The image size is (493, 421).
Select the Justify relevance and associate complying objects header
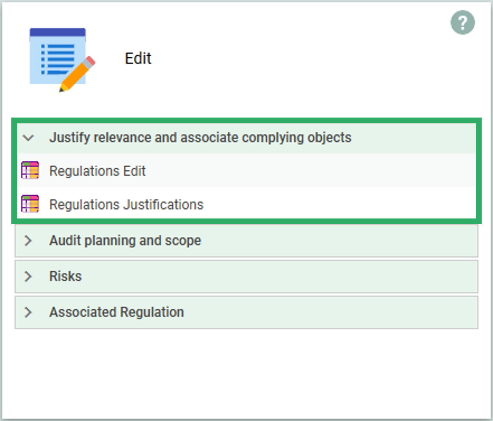(x=200, y=137)
